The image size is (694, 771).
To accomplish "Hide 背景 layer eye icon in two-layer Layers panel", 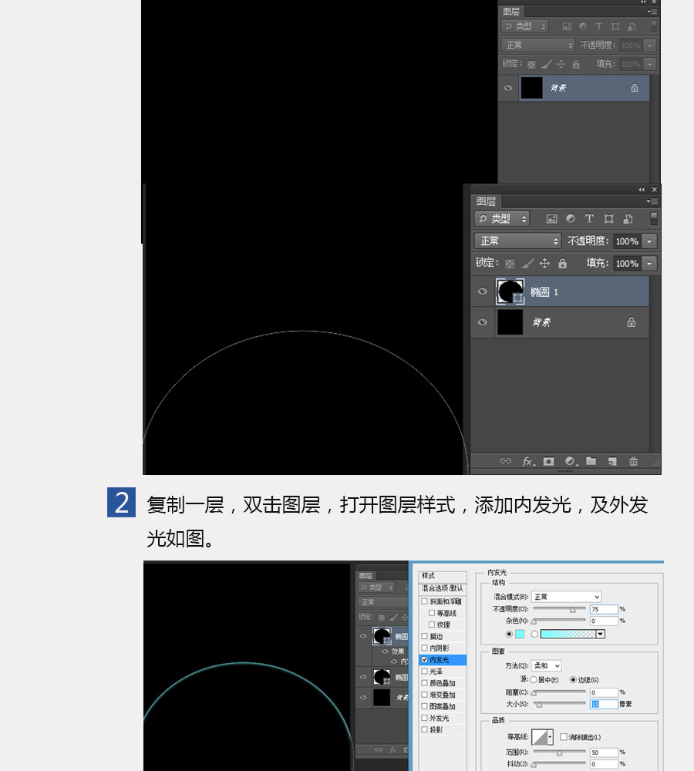I will 483,322.
